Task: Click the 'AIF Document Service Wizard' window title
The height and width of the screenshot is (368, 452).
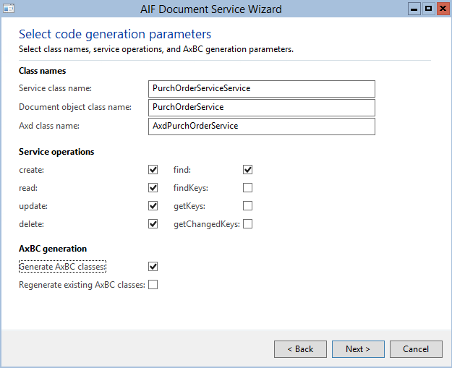Action: click(211, 9)
